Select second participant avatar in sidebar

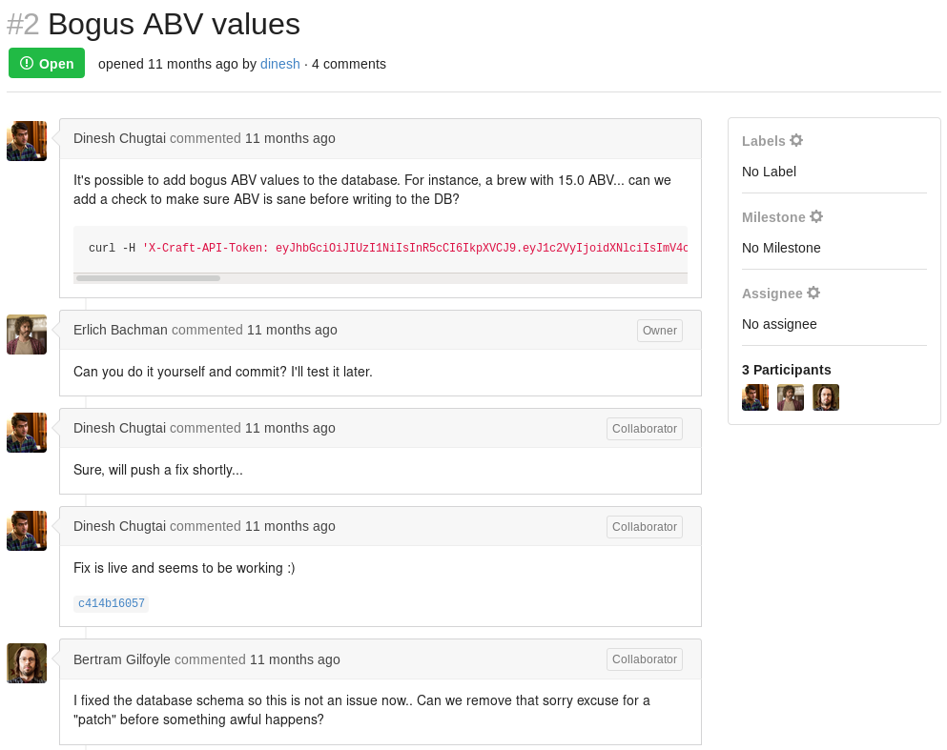coord(790,397)
